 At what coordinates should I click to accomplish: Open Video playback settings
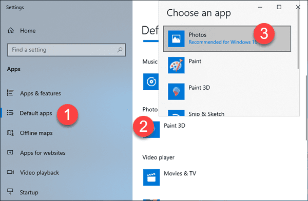[x=40, y=173]
